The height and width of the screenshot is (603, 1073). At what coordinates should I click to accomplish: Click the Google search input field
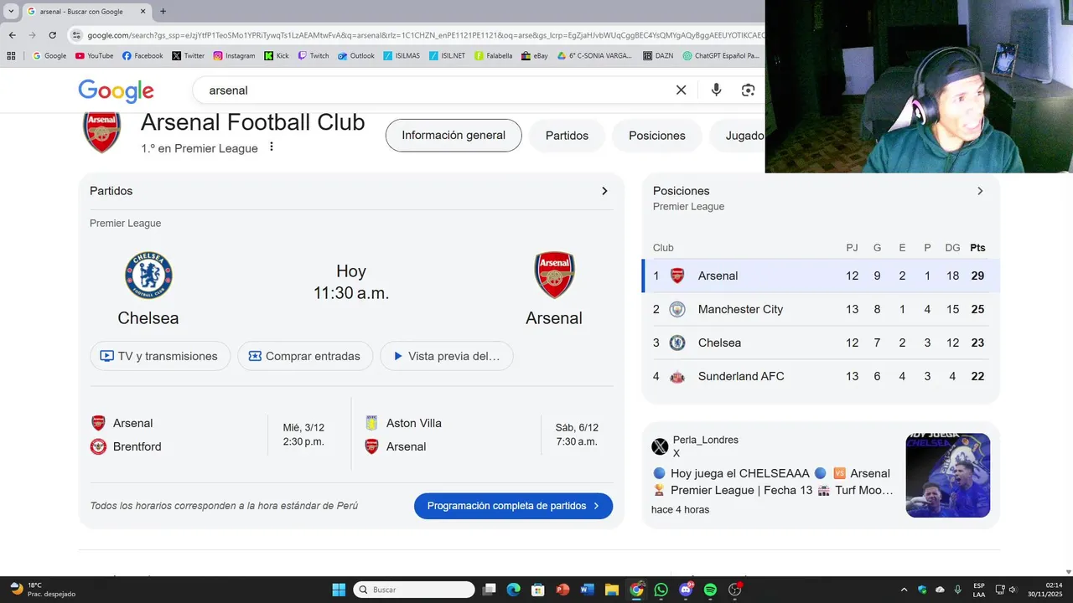pos(436,90)
